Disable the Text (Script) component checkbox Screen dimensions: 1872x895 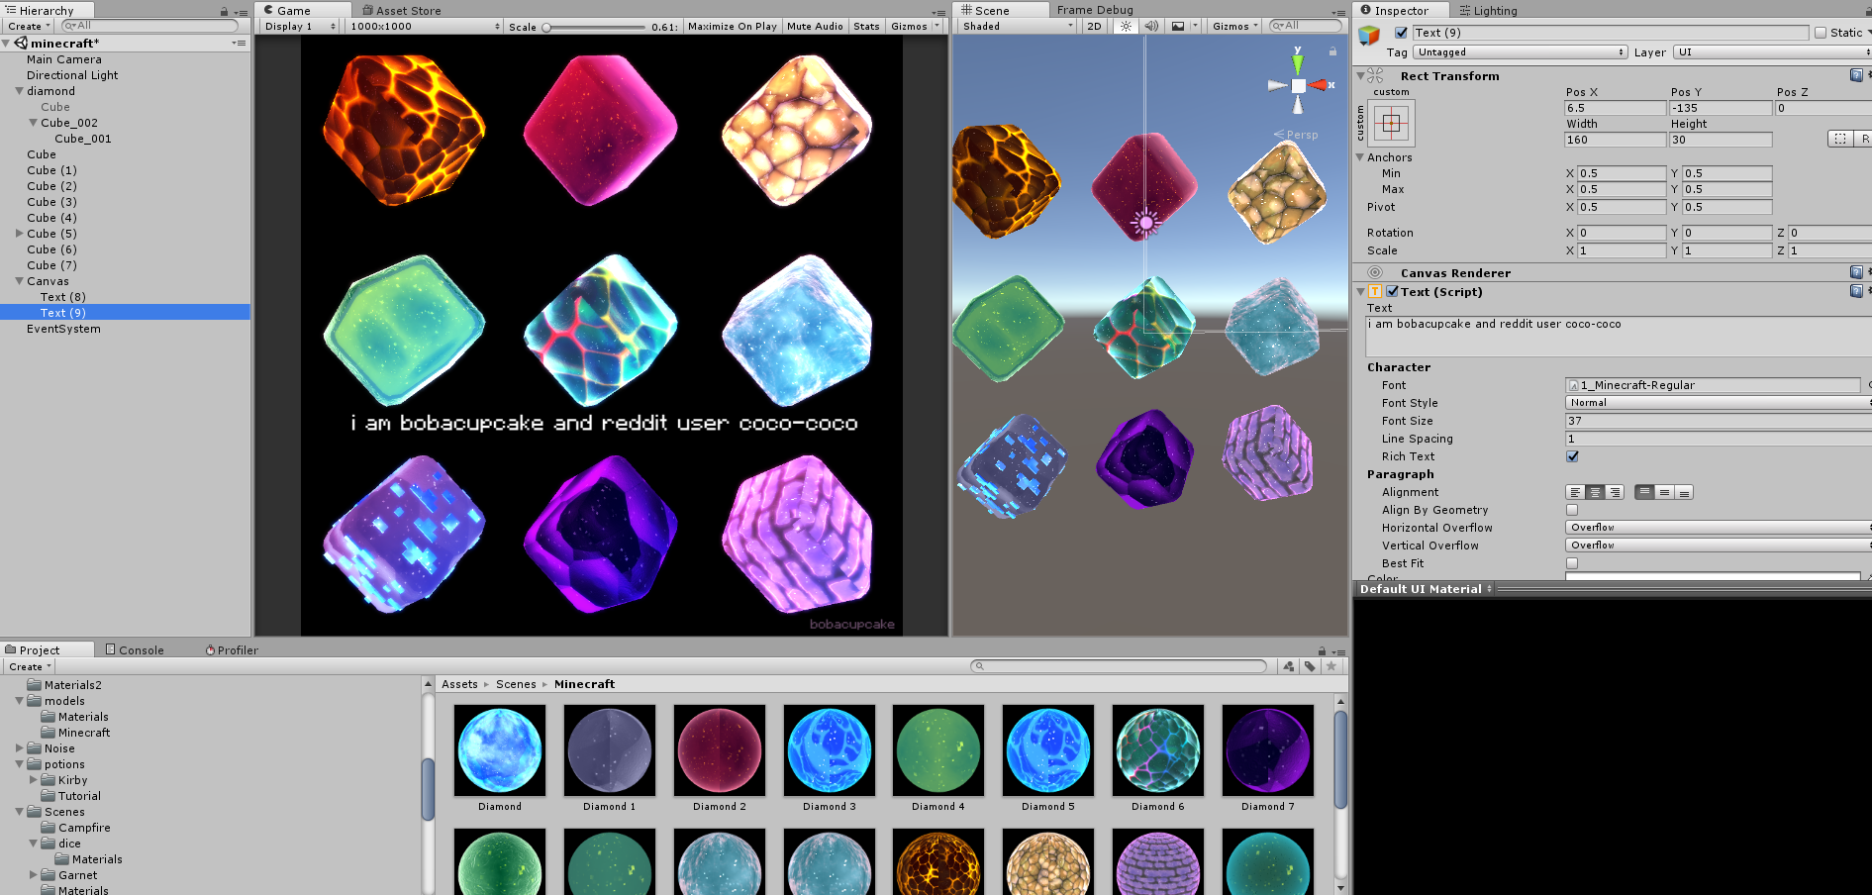tap(1392, 291)
